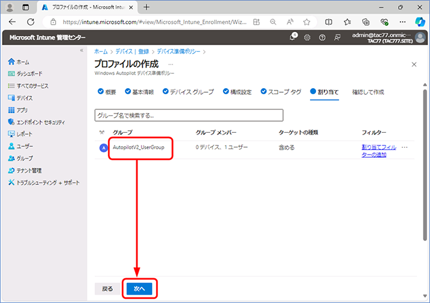
Task: Click the browser back arrow
Action: [x=12, y=22]
